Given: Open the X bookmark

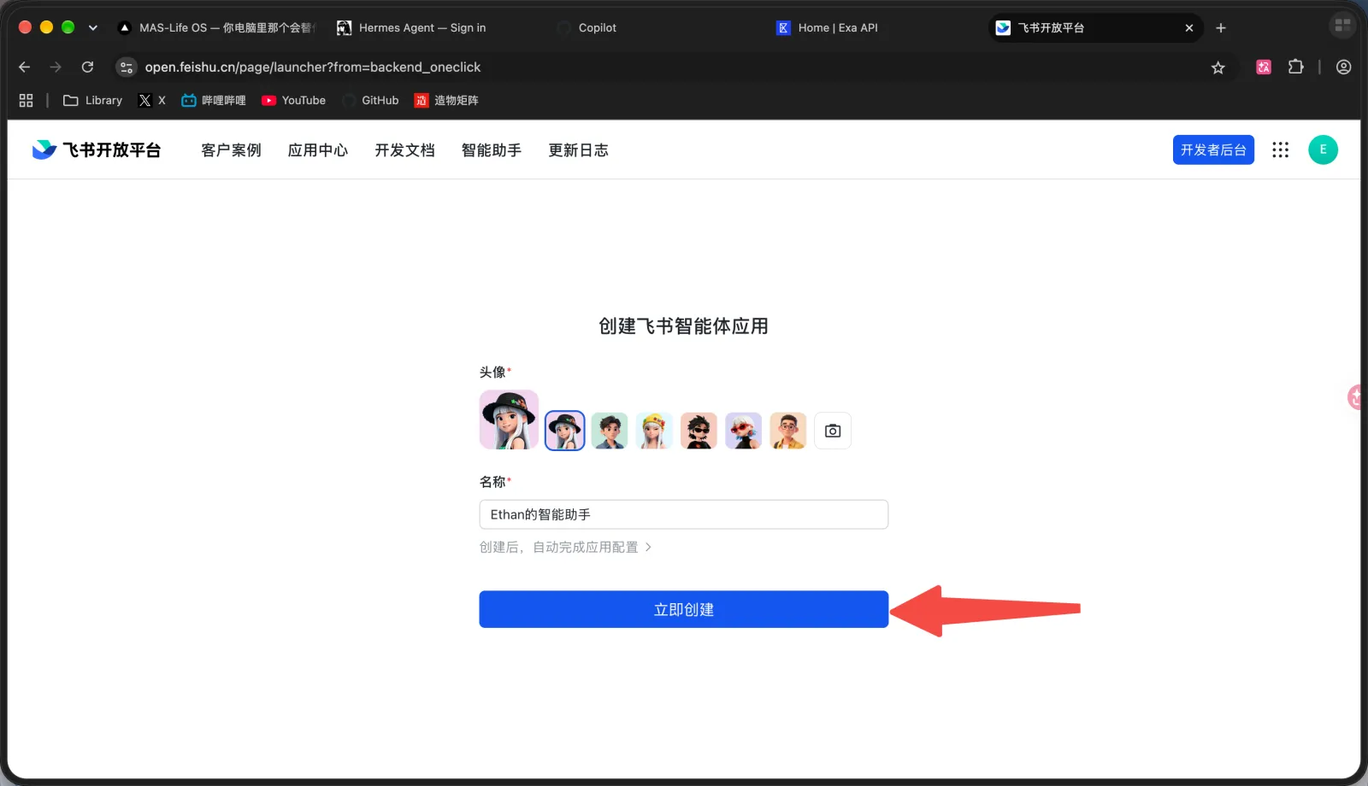Looking at the screenshot, I should coord(152,100).
